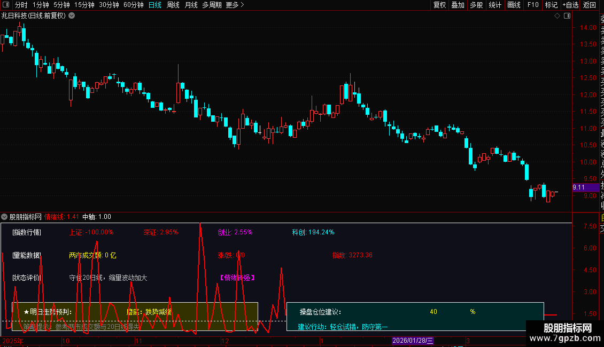Click the 股朋指标网 indicator name
Screen dimensions: 604x347
click(26, 217)
